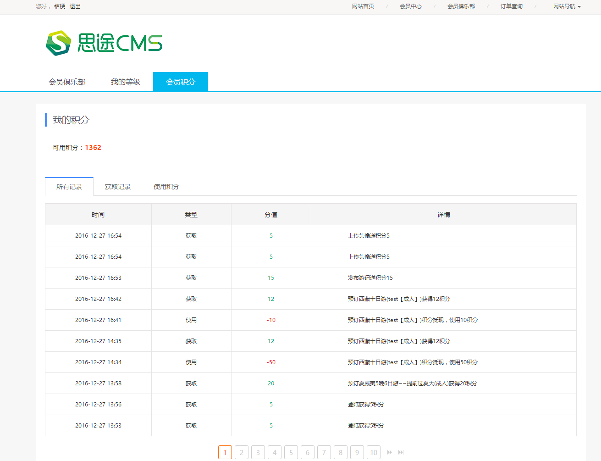Expand the 网站导航 dropdown
This screenshot has height=461, width=601.
(567, 6)
